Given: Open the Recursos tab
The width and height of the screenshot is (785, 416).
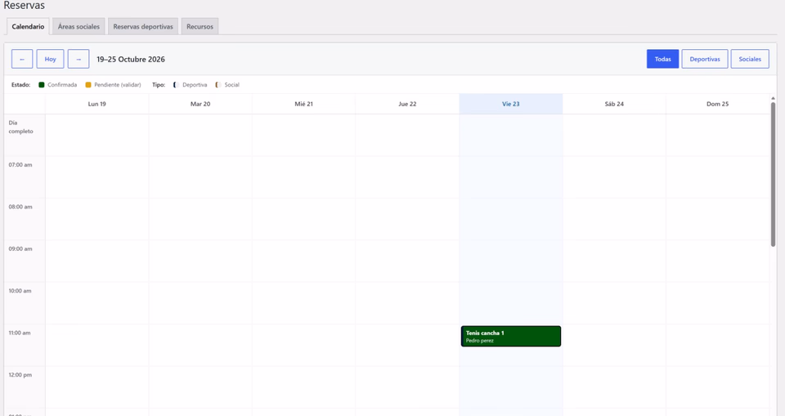Looking at the screenshot, I should coord(200,26).
